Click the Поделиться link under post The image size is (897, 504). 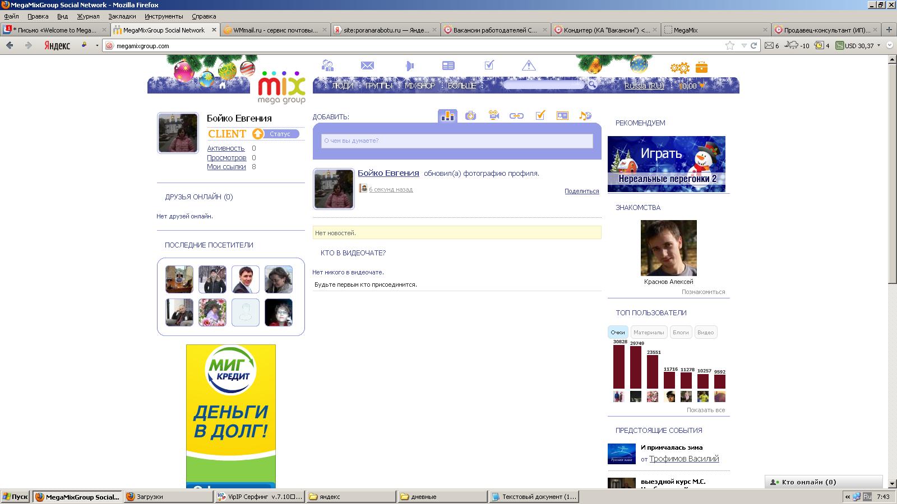(x=581, y=191)
